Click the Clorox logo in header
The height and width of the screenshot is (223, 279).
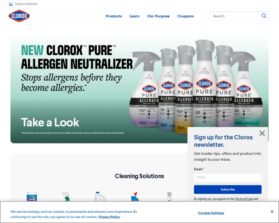(x=19, y=16)
